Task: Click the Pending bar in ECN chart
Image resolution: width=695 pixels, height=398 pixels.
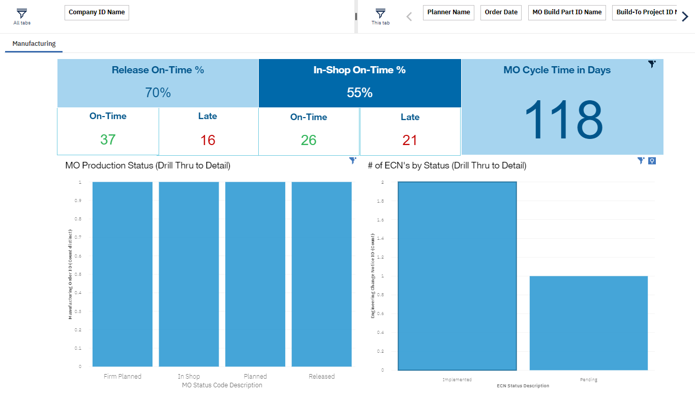Action: (x=588, y=323)
